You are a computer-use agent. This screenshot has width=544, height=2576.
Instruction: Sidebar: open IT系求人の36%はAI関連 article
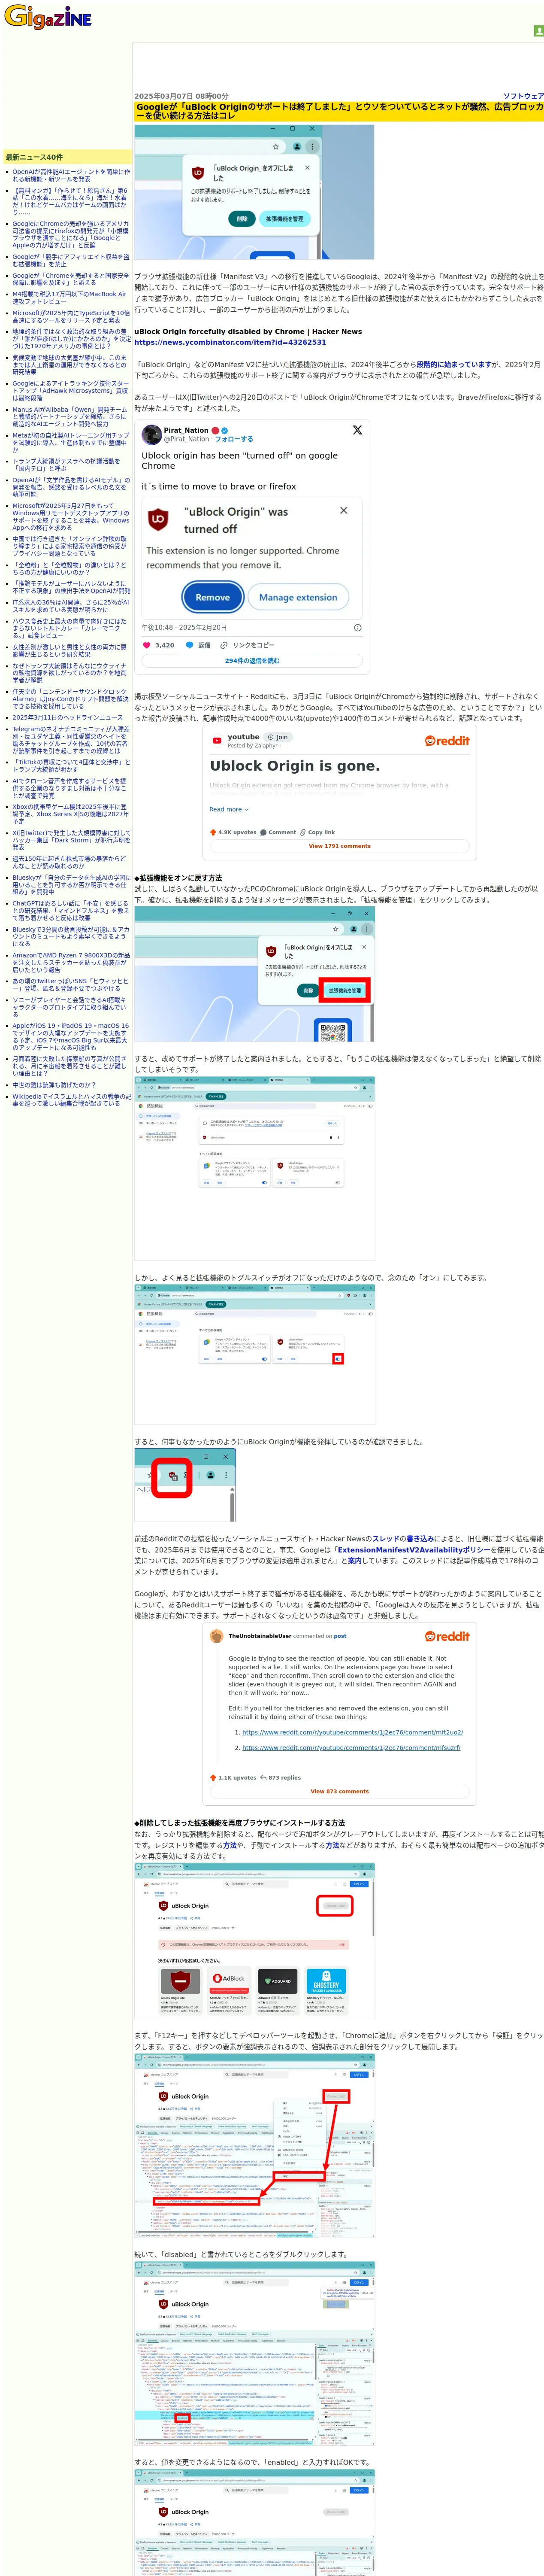coord(71,606)
